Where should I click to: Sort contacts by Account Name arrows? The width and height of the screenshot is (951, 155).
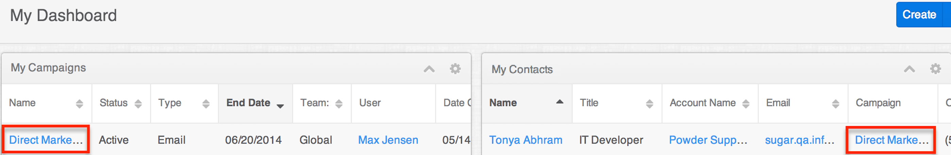[x=746, y=104]
